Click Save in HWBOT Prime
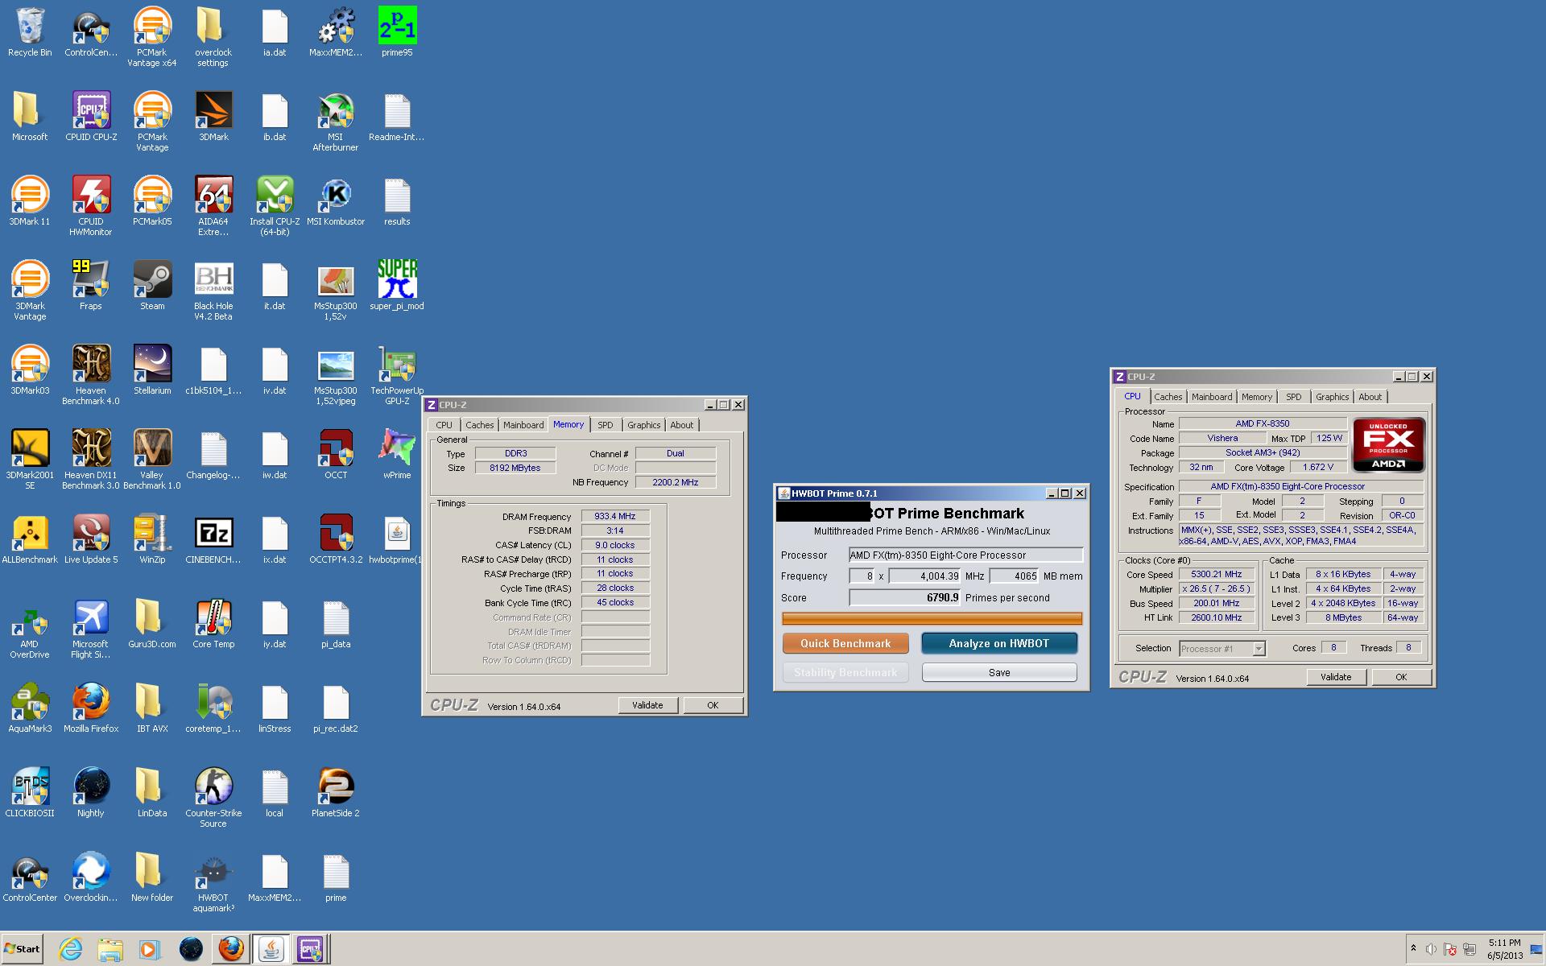This screenshot has width=1546, height=966. 999,672
